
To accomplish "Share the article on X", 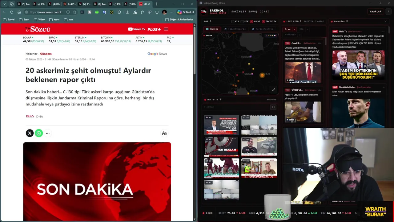I will 30,133.
